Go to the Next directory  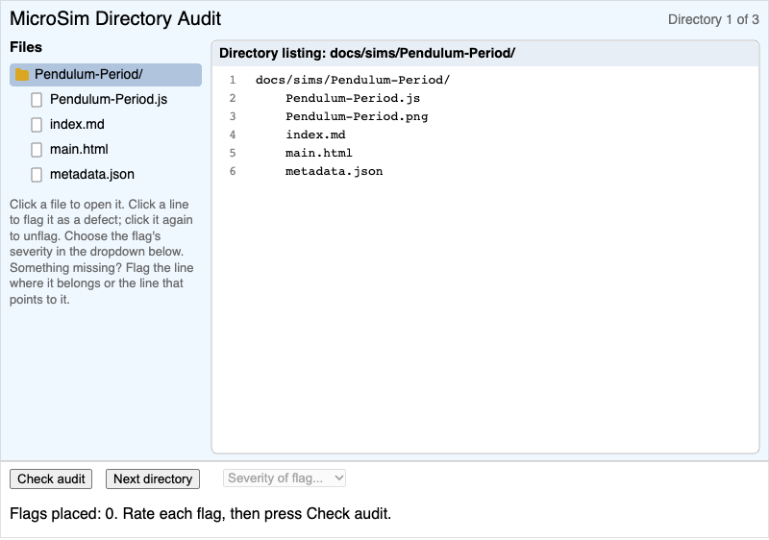pos(153,479)
